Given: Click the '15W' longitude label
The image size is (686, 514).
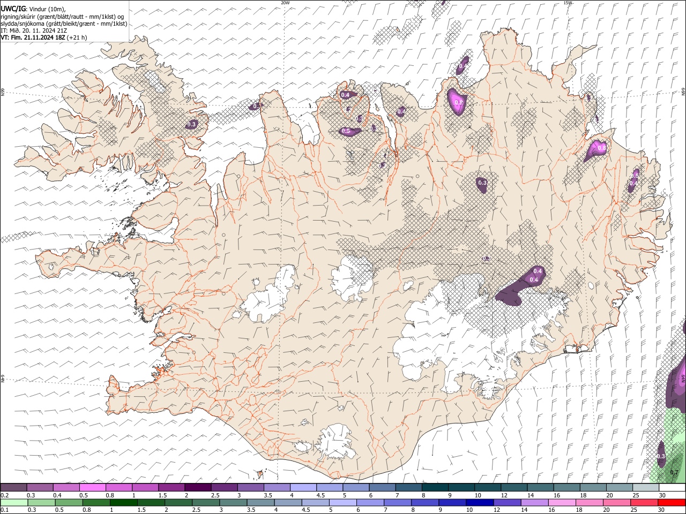Looking at the screenshot, I should click(568, 3).
